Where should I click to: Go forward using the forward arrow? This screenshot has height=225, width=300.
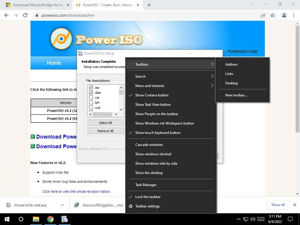16,15
